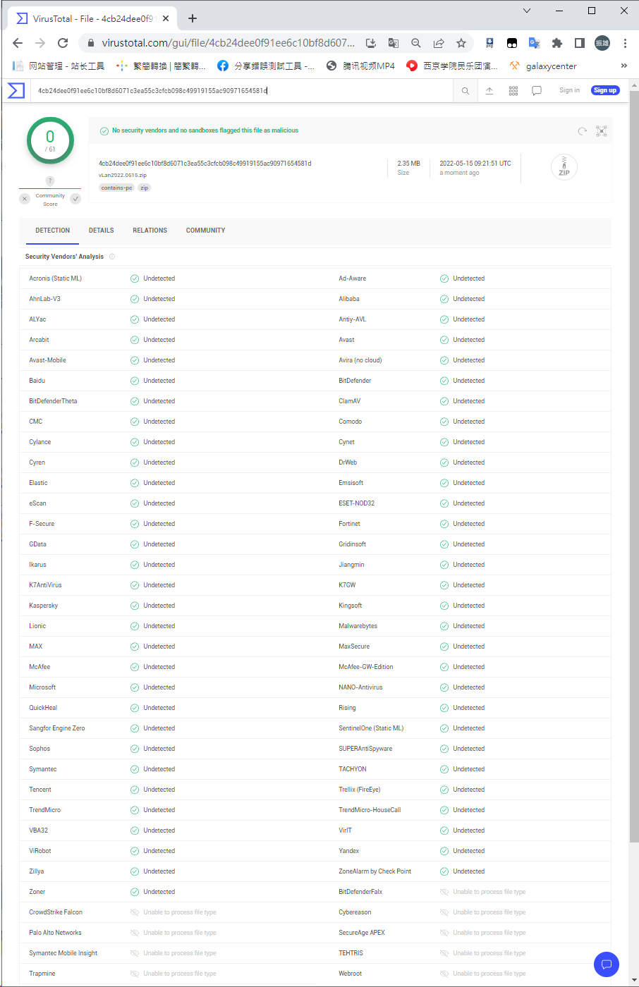This screenshot has width=639, height=987.
Task: Switch to the DETECTION tab
Action: [x=53, y=231]
